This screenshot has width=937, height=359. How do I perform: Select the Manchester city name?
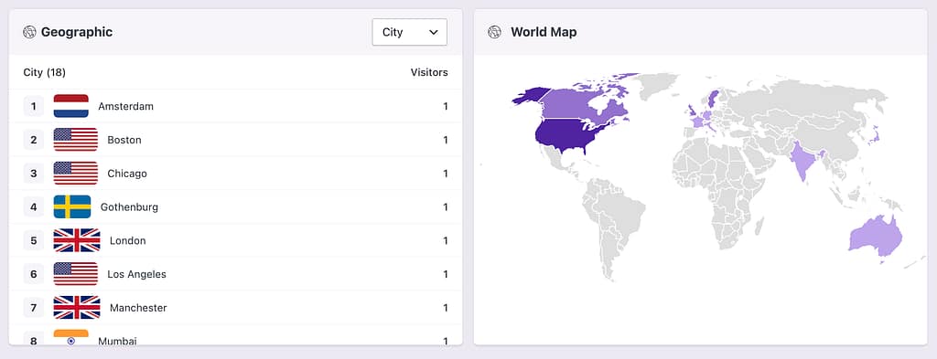pyautogui.click(x=138, y=308)
